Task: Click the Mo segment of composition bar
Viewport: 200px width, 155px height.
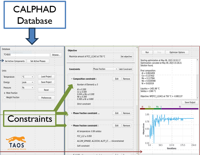Action: point(157,109)
